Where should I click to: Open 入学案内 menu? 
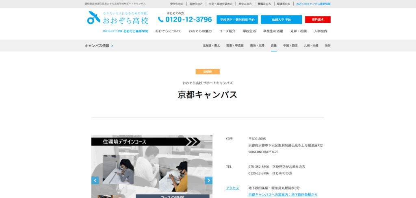(x=321, y=31)
